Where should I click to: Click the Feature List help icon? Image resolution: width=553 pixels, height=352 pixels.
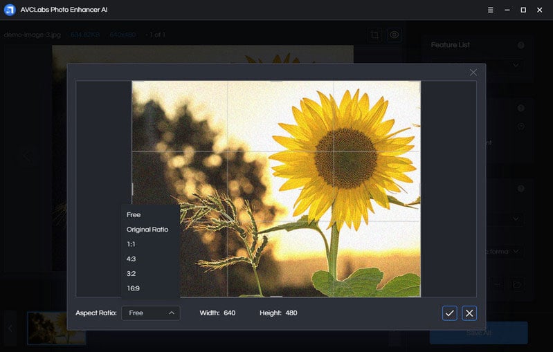521,45
